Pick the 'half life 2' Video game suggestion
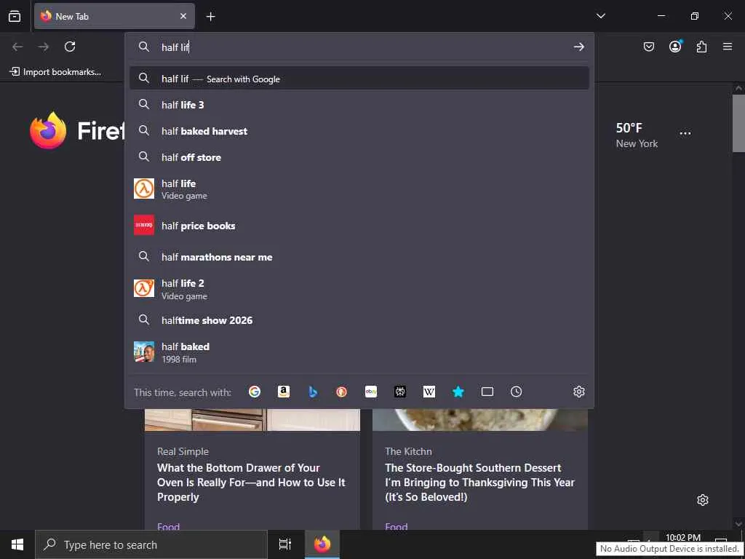The image size is (745, 559). (359, 289)
